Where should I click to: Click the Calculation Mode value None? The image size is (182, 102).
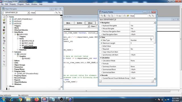[142, 61]
